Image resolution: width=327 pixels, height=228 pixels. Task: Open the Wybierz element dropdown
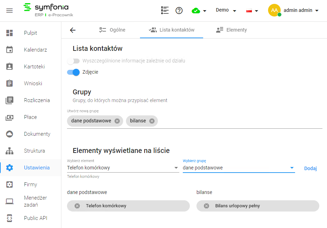coord(123,168)
